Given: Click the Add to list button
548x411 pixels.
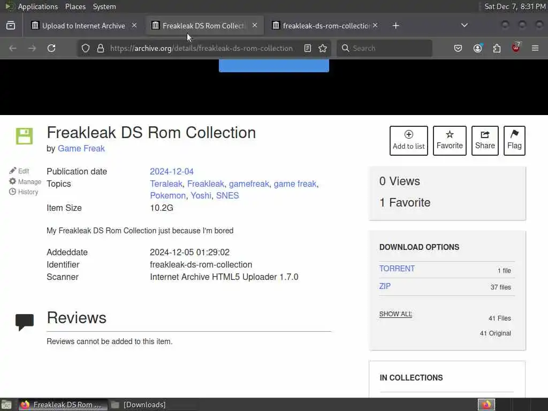Looking at the screenshot, I should tap(408, 141).
